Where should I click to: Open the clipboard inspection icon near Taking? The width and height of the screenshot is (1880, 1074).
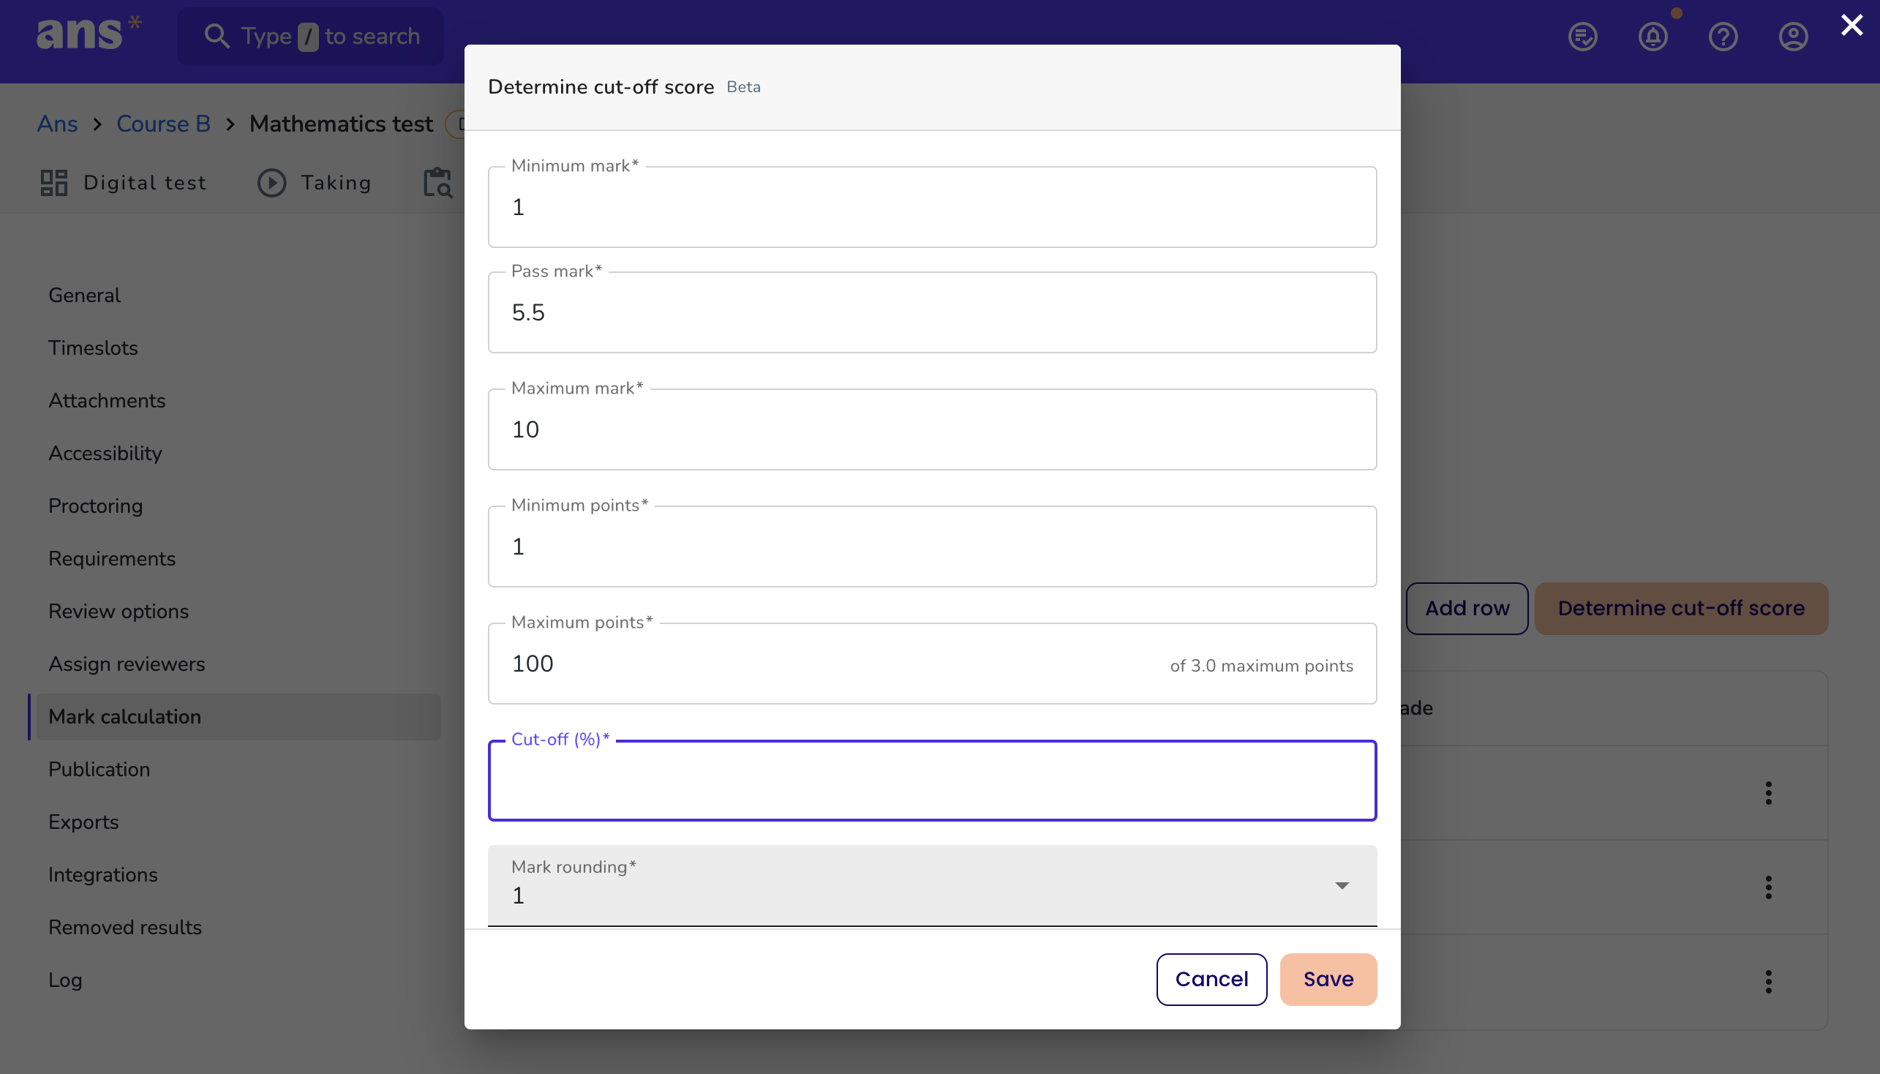pos(437,183)
